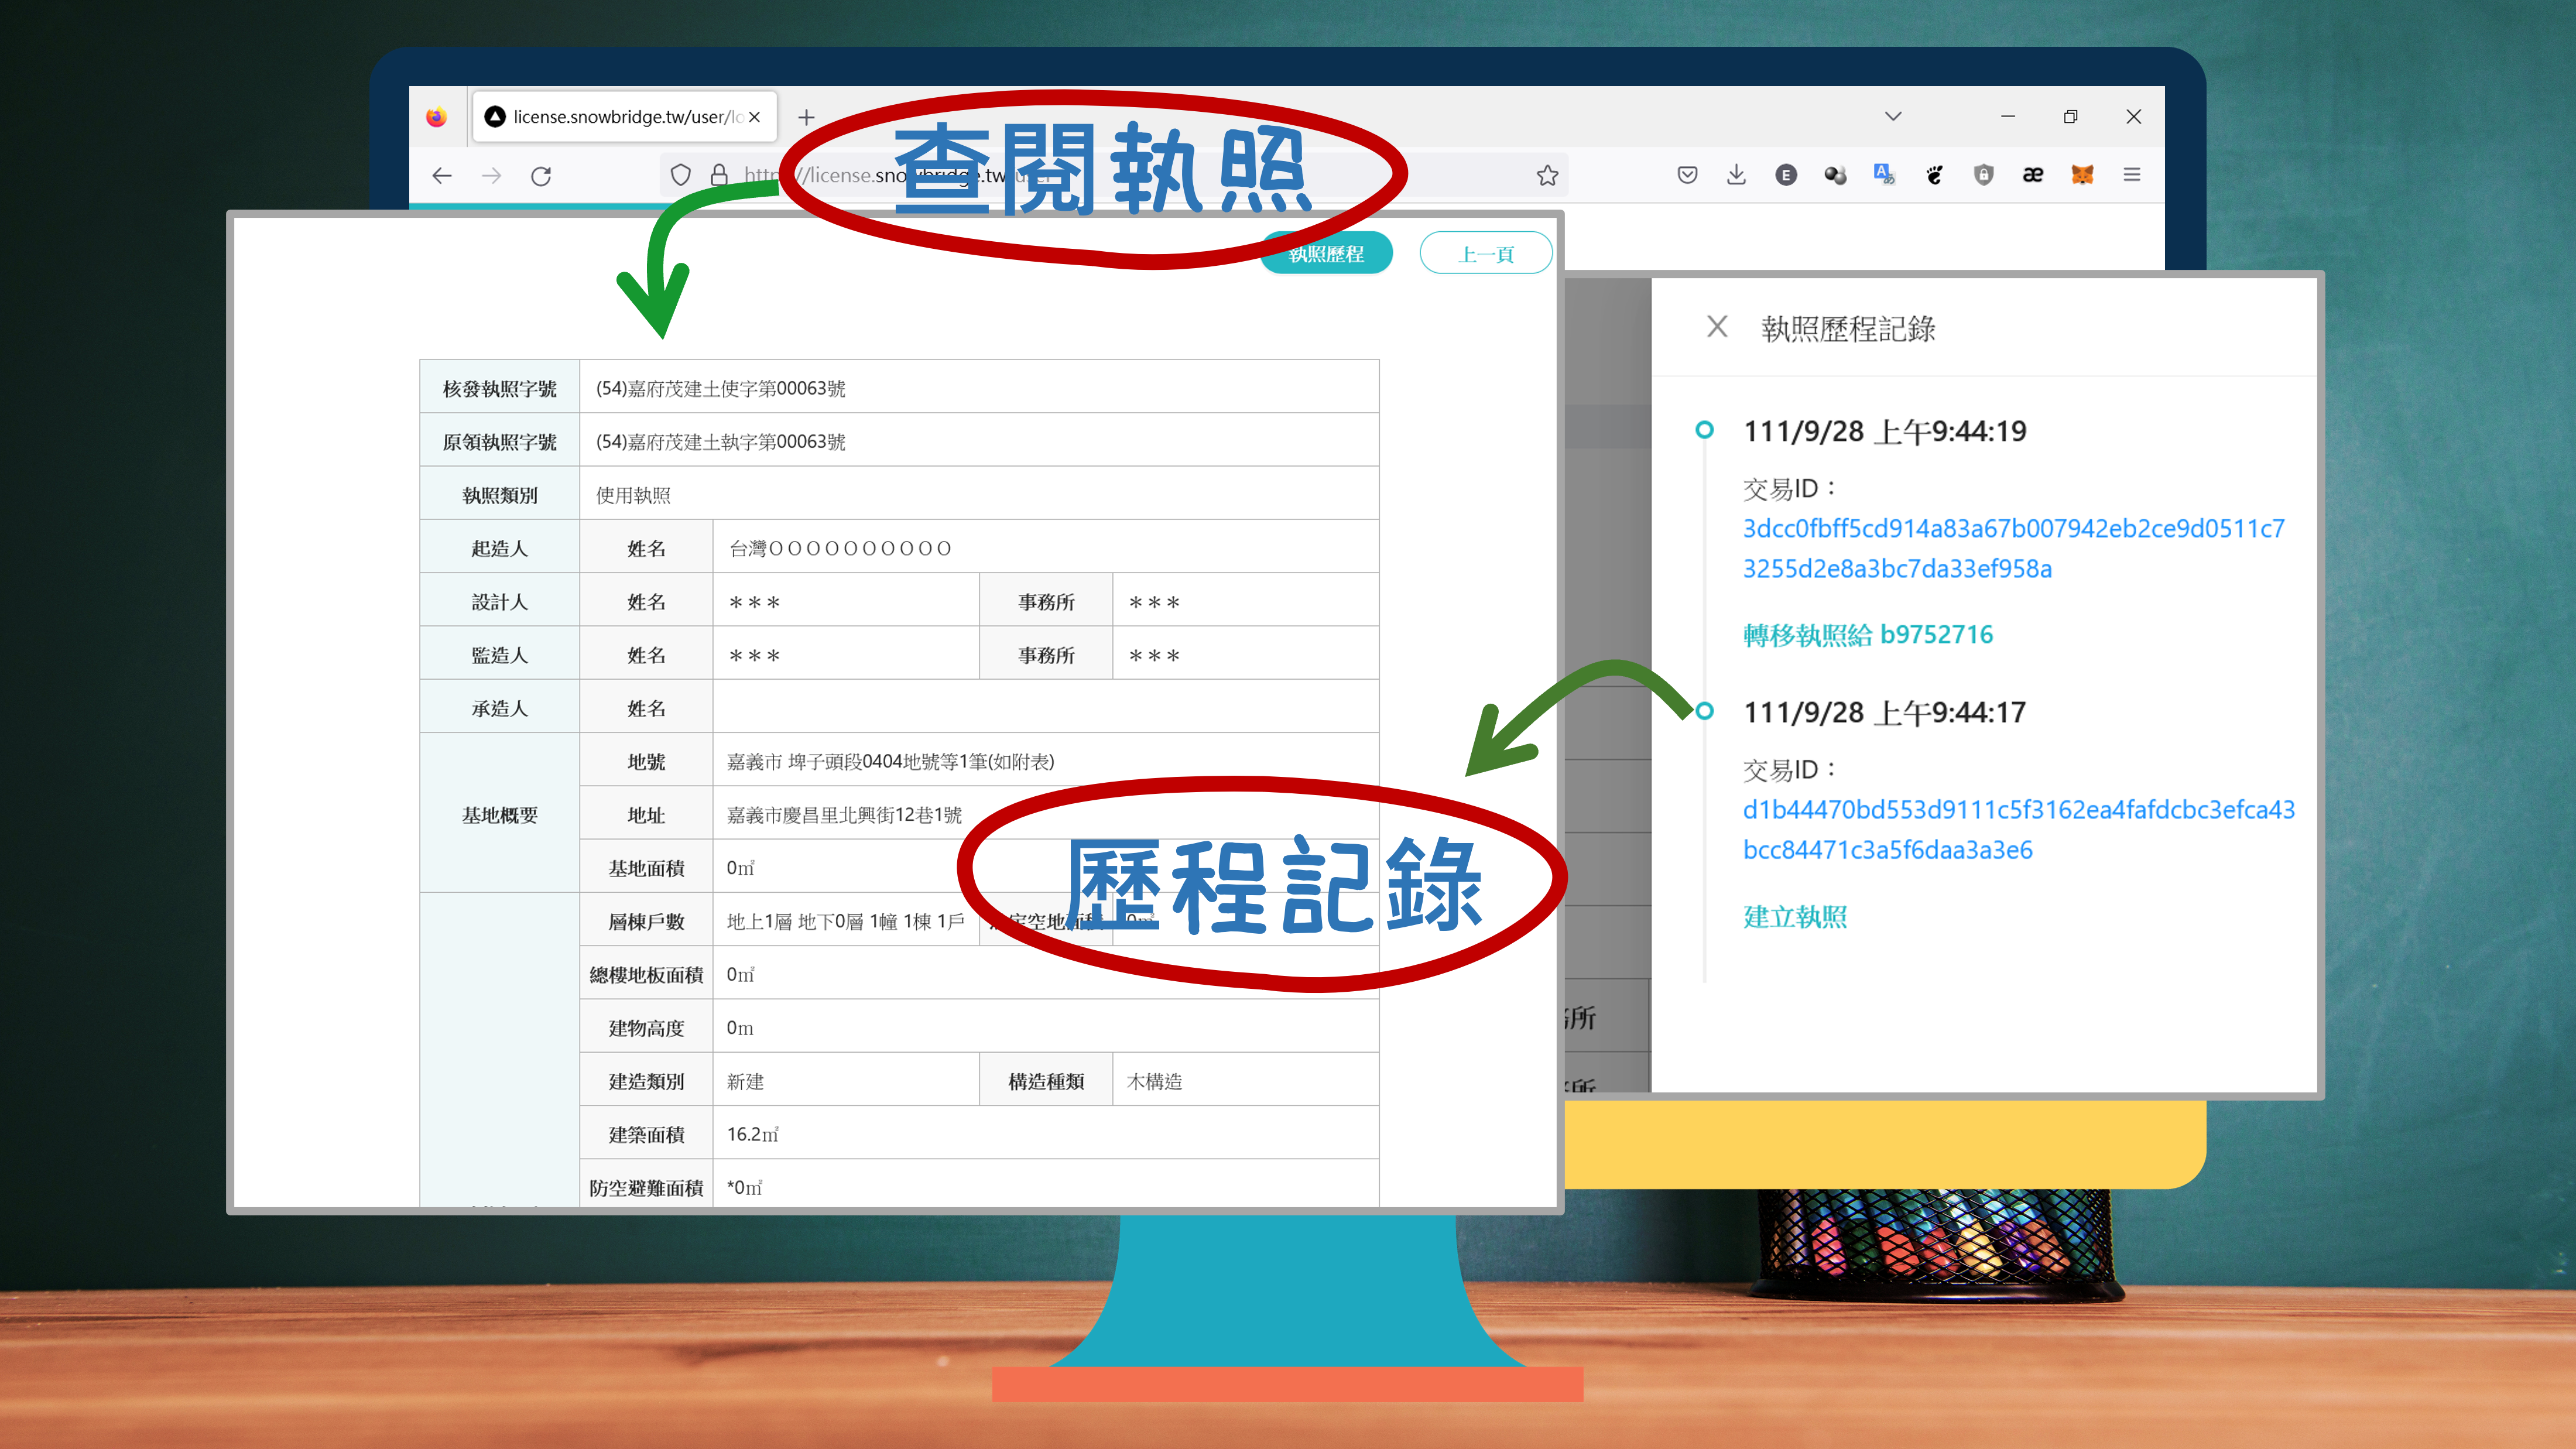Close the license.snowbridge.tw tab

pos(755,117)
